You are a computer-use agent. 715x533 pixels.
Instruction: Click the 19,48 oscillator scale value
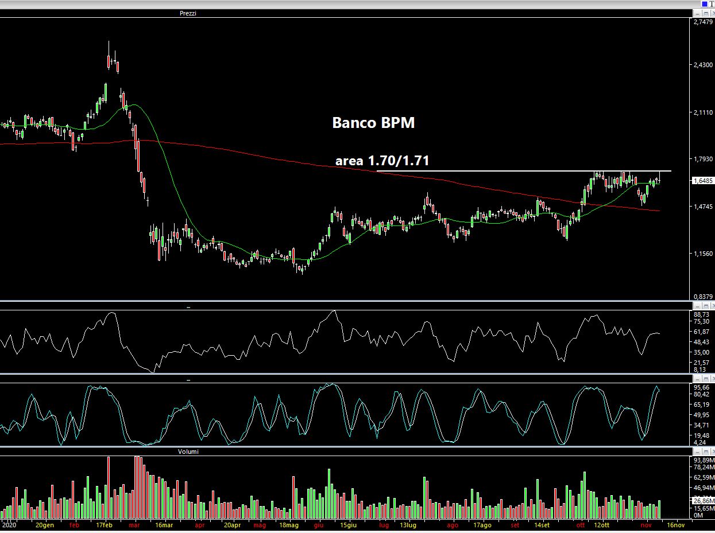click(x=701, y=435)
